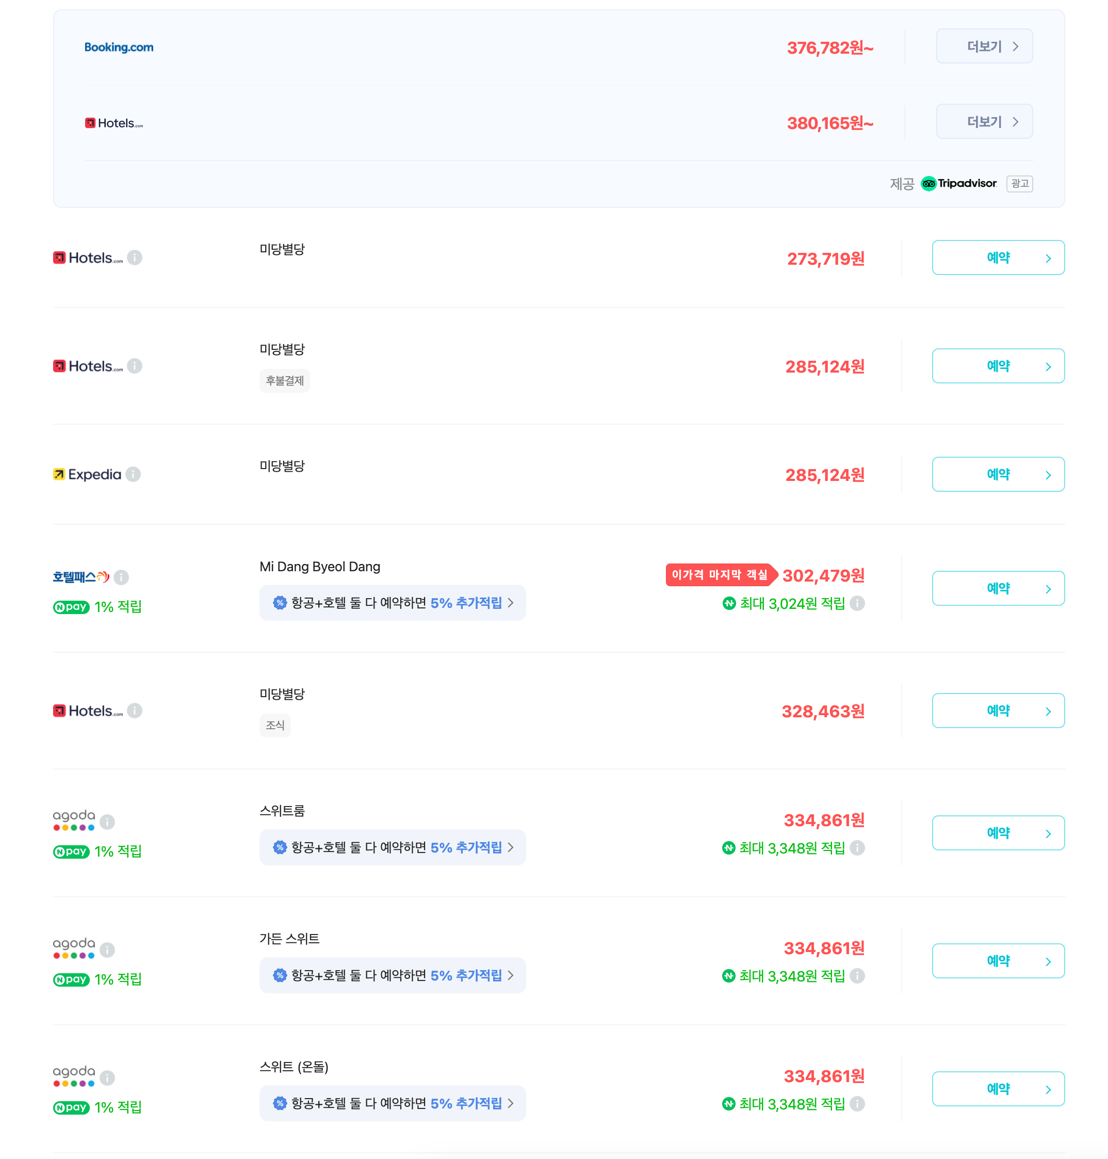This screenshot has width=1108, height=1159.
Task: Expand Hotels.com 더보기 for 380,165원
Action: (x=984, y=122)
